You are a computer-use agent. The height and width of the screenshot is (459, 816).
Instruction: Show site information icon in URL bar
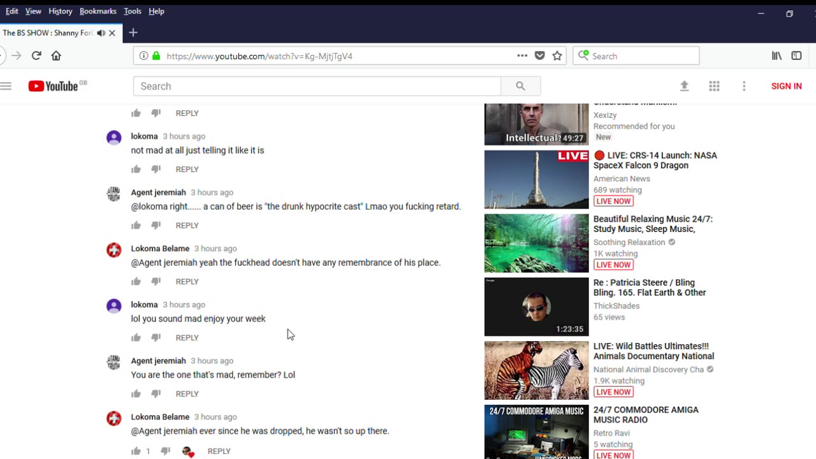point(143,55)
